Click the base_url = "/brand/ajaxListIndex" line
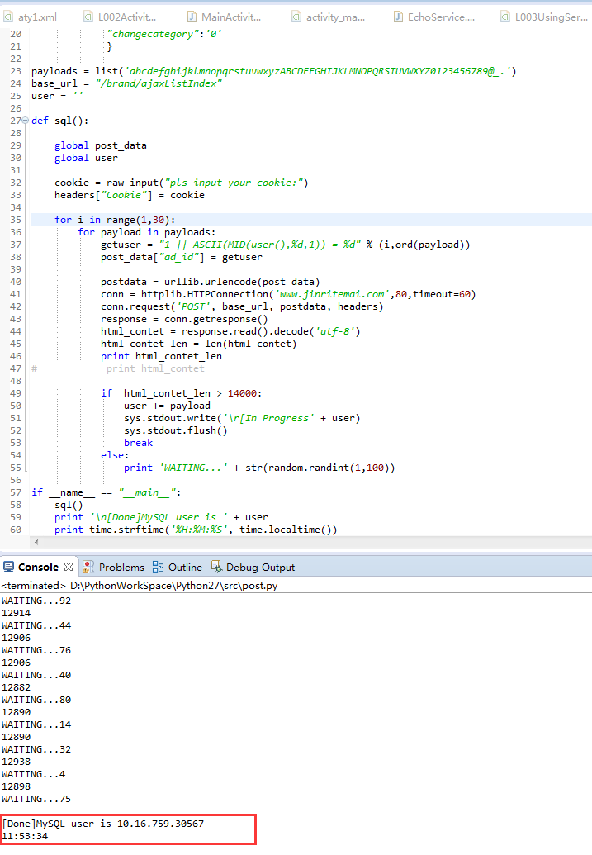 126,83
